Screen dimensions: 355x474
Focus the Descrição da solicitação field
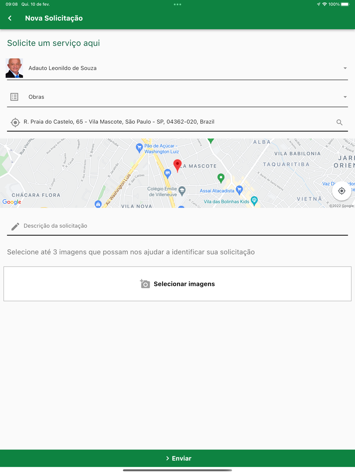[177, 226]
